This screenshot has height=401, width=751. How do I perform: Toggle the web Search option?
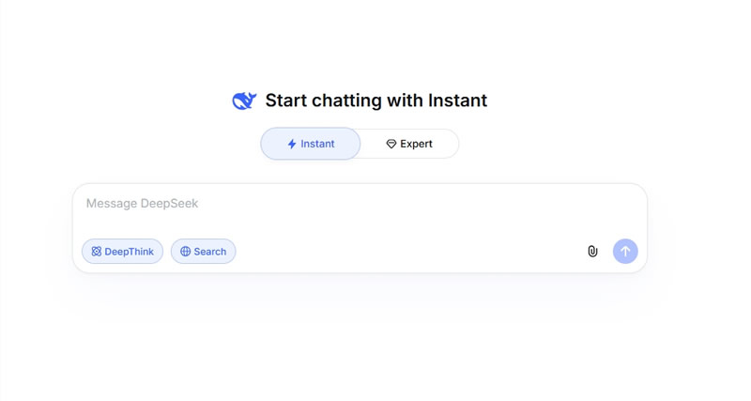(x=203, y=252)
